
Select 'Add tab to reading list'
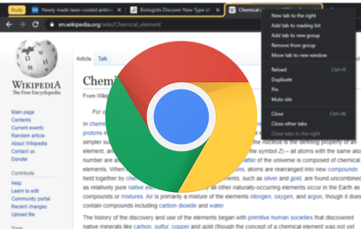(x=296, y=26)
